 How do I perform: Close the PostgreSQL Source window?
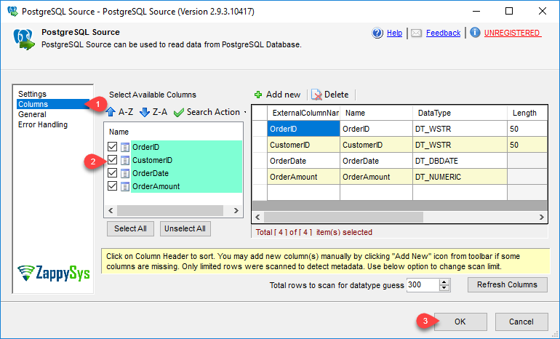(543, 11)
